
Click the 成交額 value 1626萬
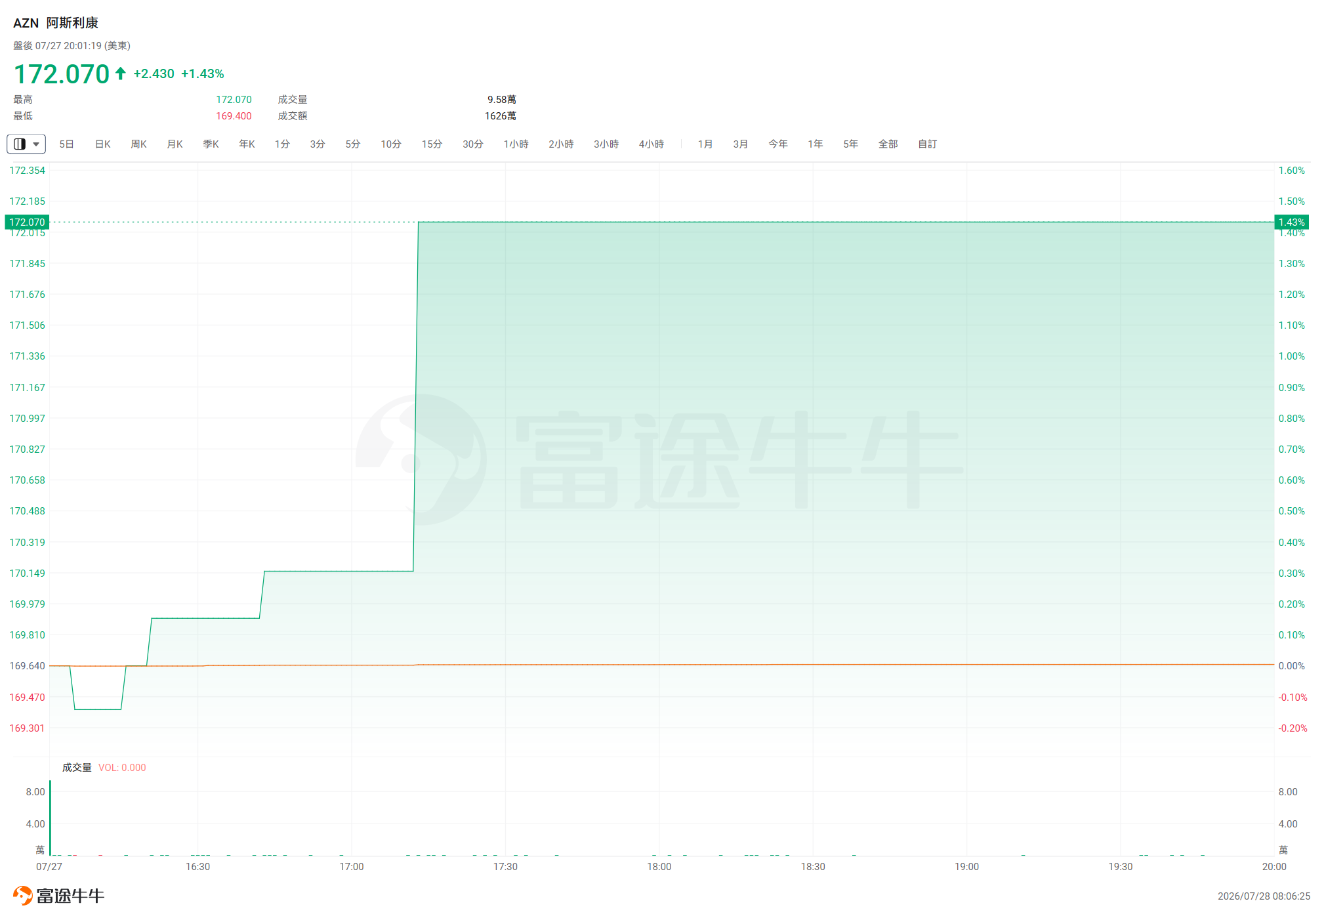point(501,115)
